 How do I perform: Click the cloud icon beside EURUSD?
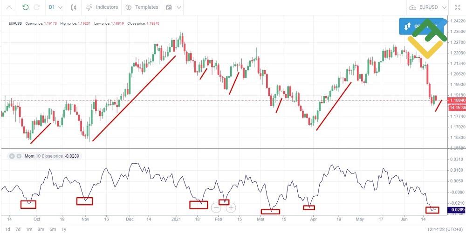pos(412,7)
